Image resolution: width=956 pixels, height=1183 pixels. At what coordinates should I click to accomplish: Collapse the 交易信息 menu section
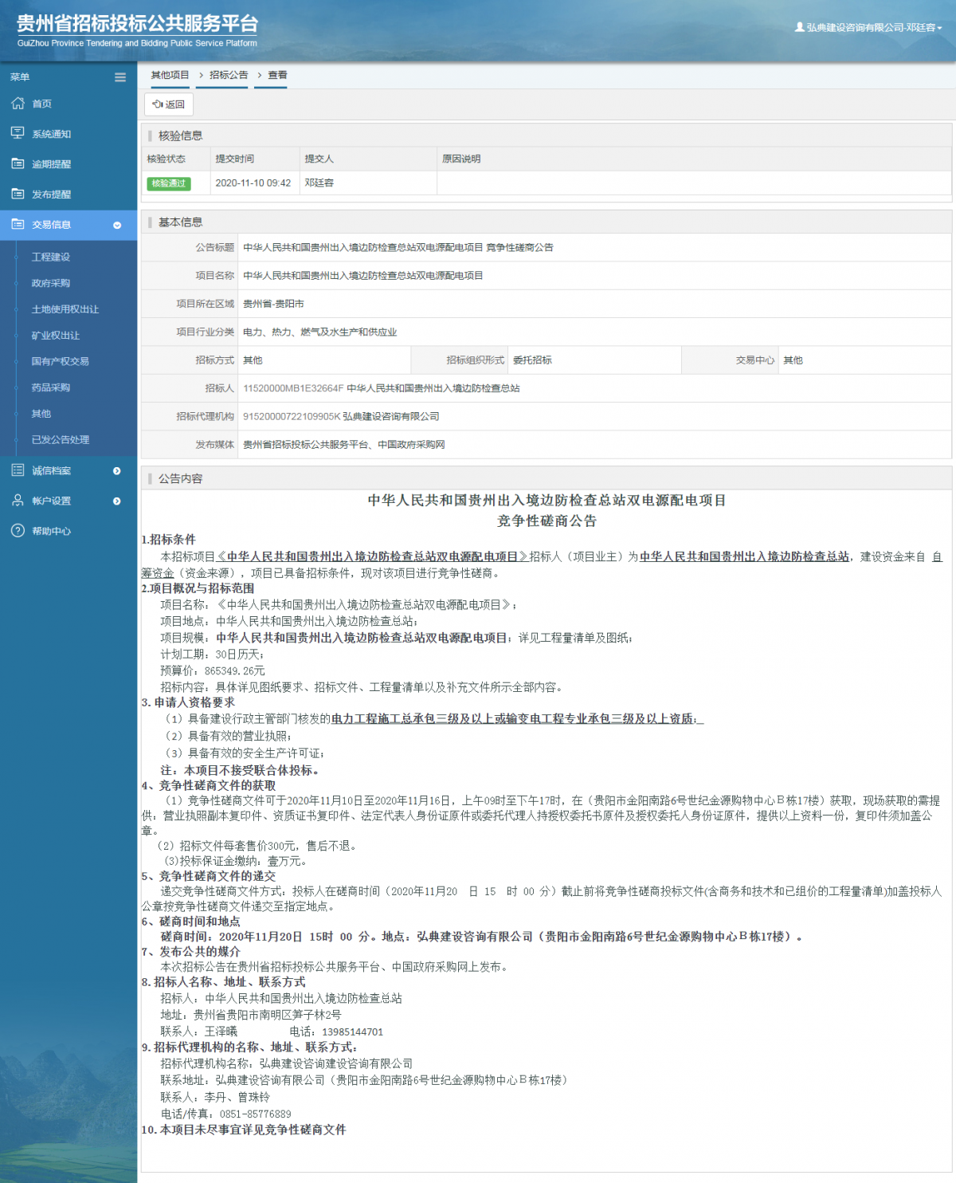117,226
